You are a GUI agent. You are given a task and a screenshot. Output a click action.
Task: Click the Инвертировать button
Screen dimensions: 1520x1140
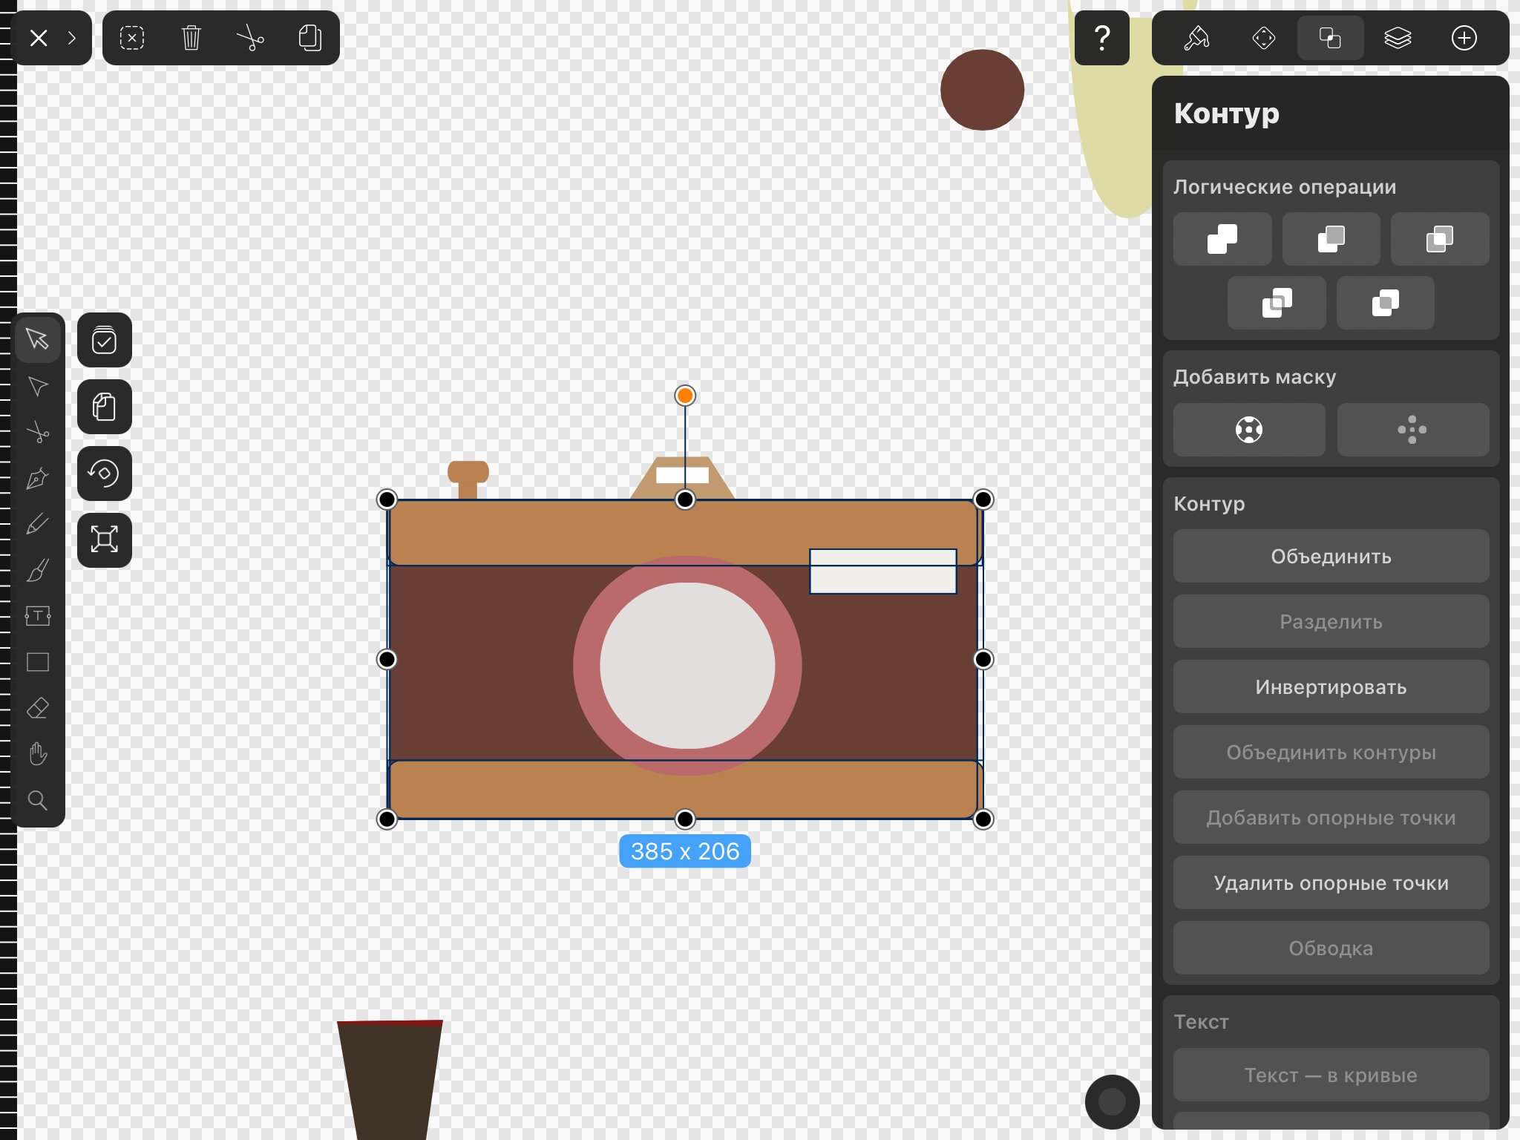pos(1331,687)
